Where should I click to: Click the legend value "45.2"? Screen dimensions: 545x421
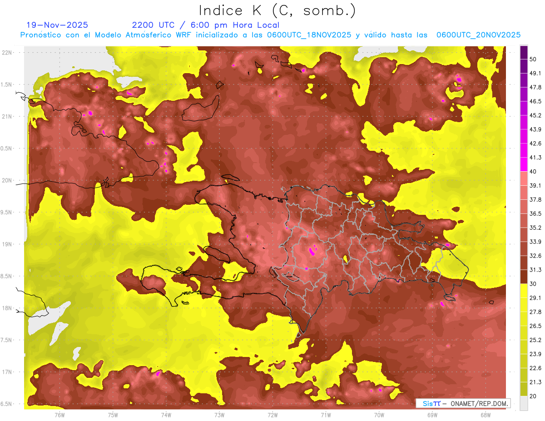tap(535, 115)
